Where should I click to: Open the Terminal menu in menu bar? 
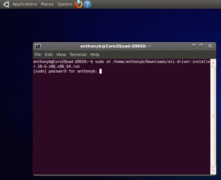[78, 54]
